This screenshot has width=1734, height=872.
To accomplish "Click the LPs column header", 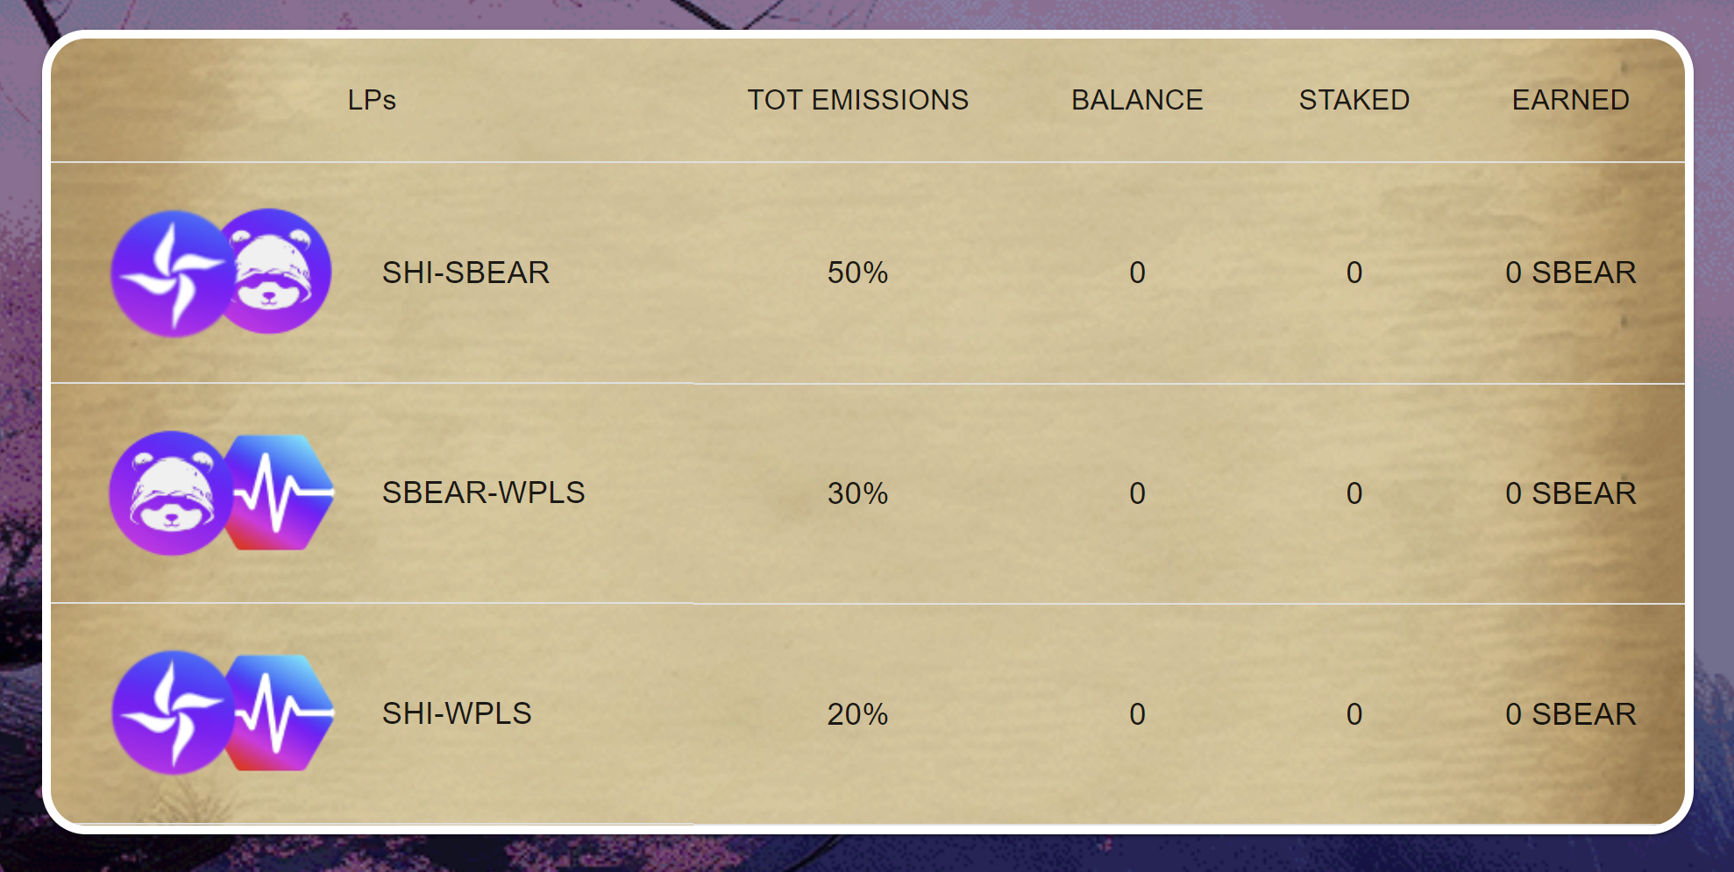I will click(x=372, y=100).
